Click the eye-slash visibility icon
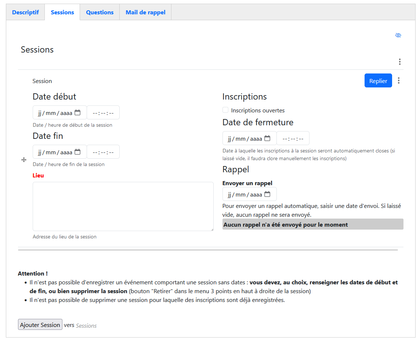The image size is (420, 342). (x=398, y=35)
